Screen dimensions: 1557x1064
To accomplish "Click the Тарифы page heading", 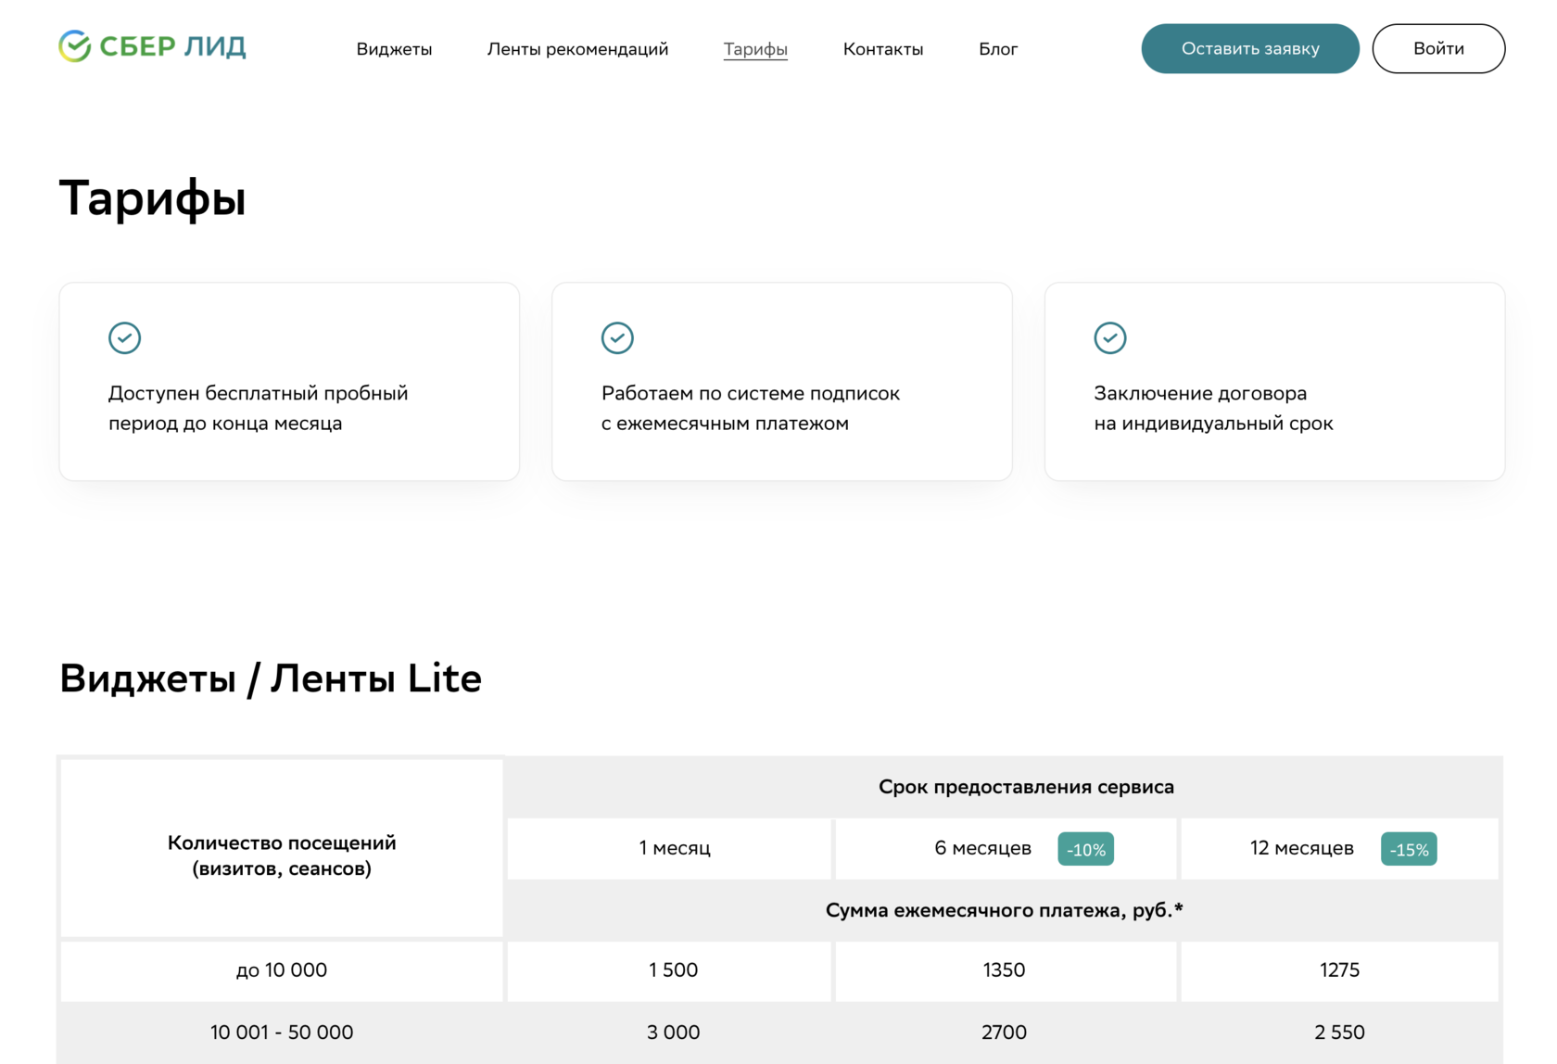I will (x=153, y=197).
